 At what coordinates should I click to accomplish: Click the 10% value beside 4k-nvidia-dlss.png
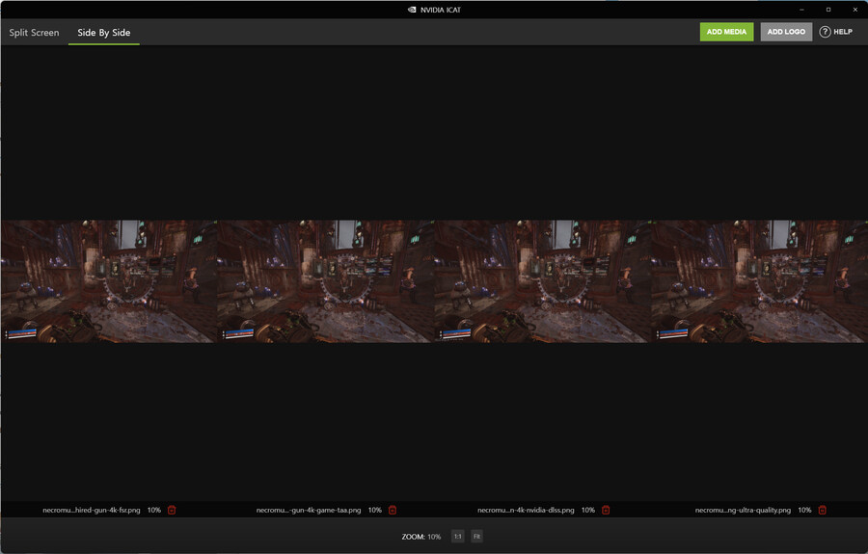point(588,510)
